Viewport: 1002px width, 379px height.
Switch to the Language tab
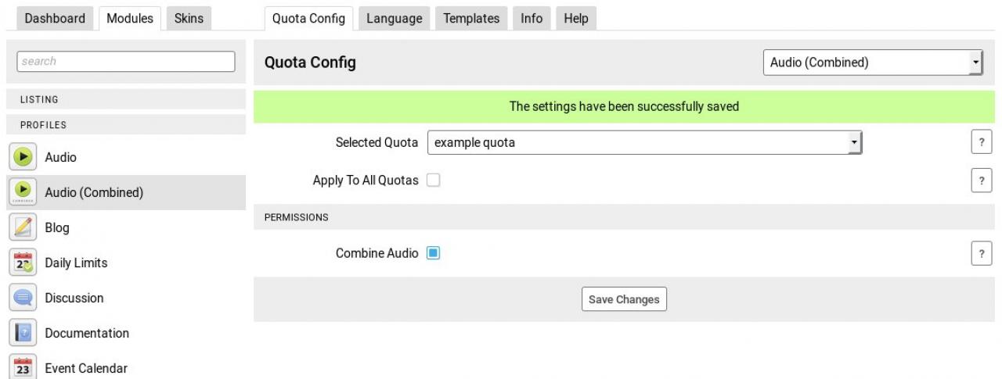[394, 19]
